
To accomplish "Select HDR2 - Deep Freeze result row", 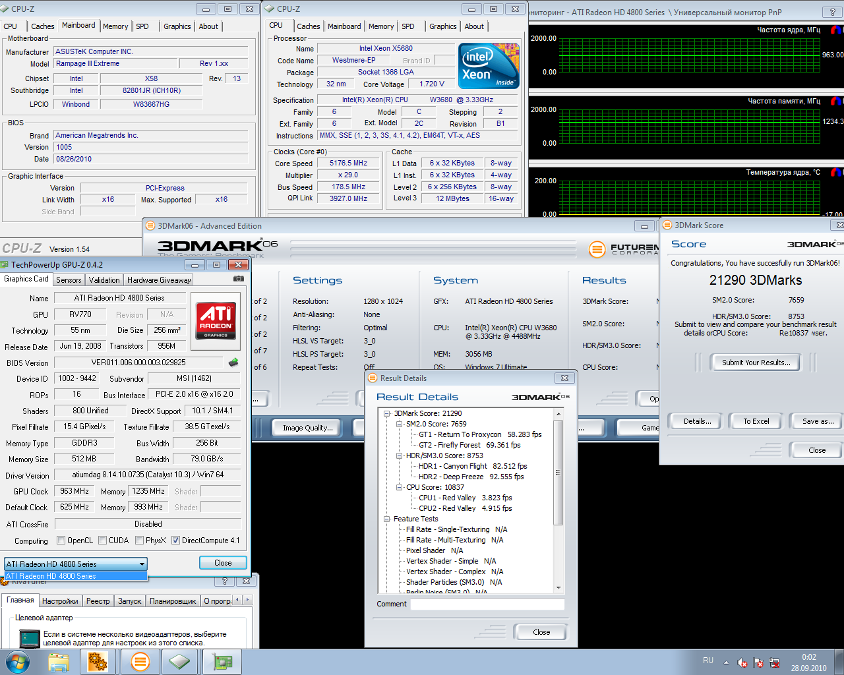I will tap(471, 477).
